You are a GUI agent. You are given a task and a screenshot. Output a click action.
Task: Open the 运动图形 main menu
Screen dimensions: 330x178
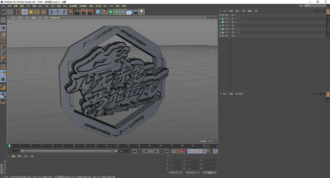tap(83, 6)
